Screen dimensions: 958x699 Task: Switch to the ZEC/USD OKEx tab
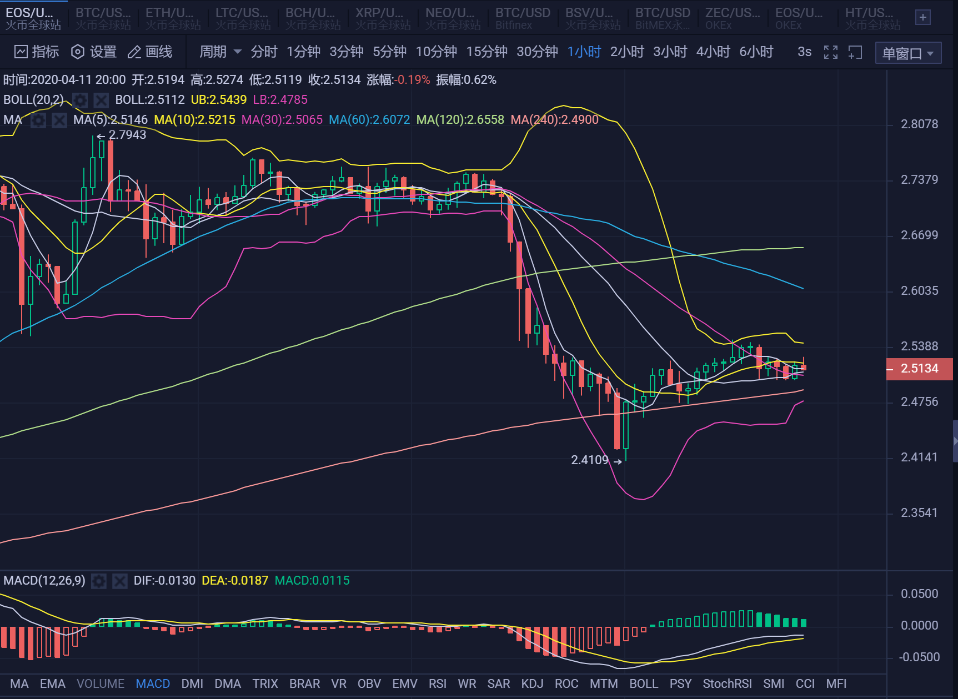[733, 18]
